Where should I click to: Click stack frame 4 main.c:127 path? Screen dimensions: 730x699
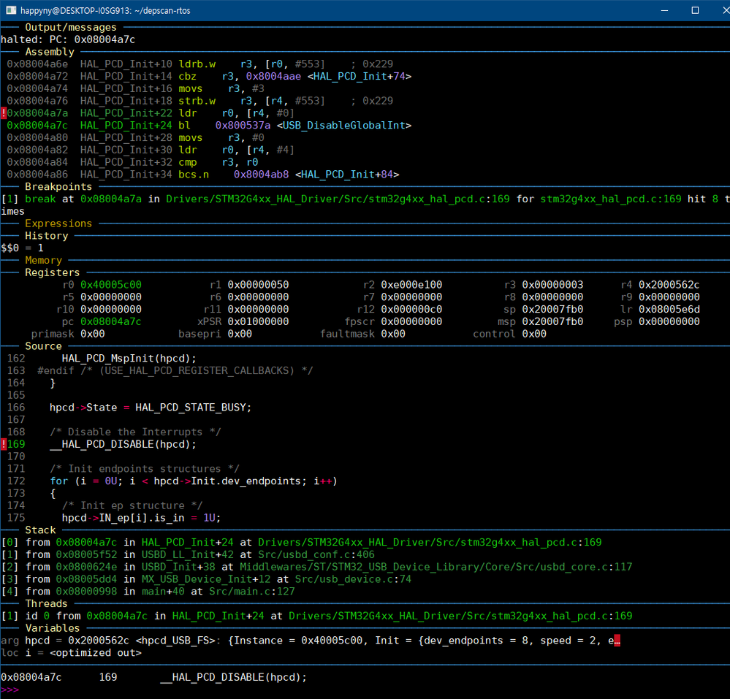pyautogui.click(x=252, y=592)
